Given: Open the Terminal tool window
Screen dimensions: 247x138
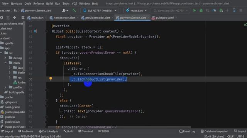Looking at the screenshot, I should coord(85,131).
